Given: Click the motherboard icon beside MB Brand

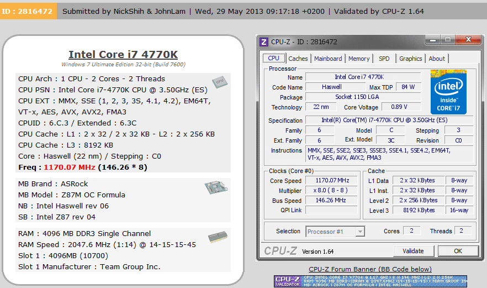Looking at the screenshot, I should point(216,187).
